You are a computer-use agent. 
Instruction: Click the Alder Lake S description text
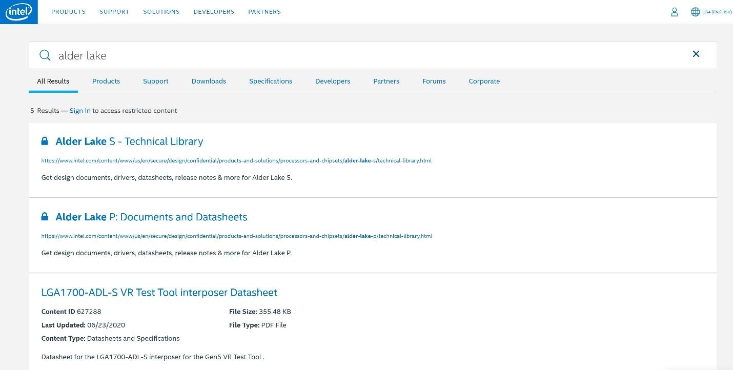point(167,177)
